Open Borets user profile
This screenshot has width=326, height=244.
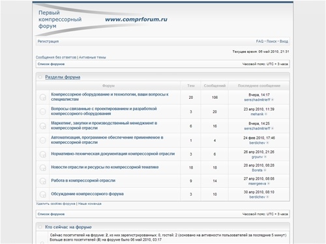(x=257, y=170)
